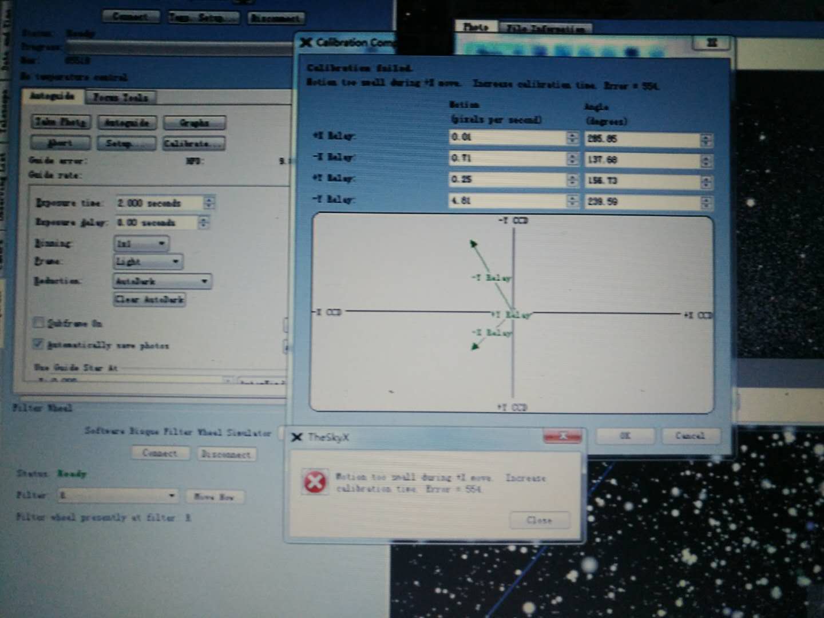Switch to the Autoguide tab
Image resolution: width=824 pixels, height=618 pixels.
point(53,96)
